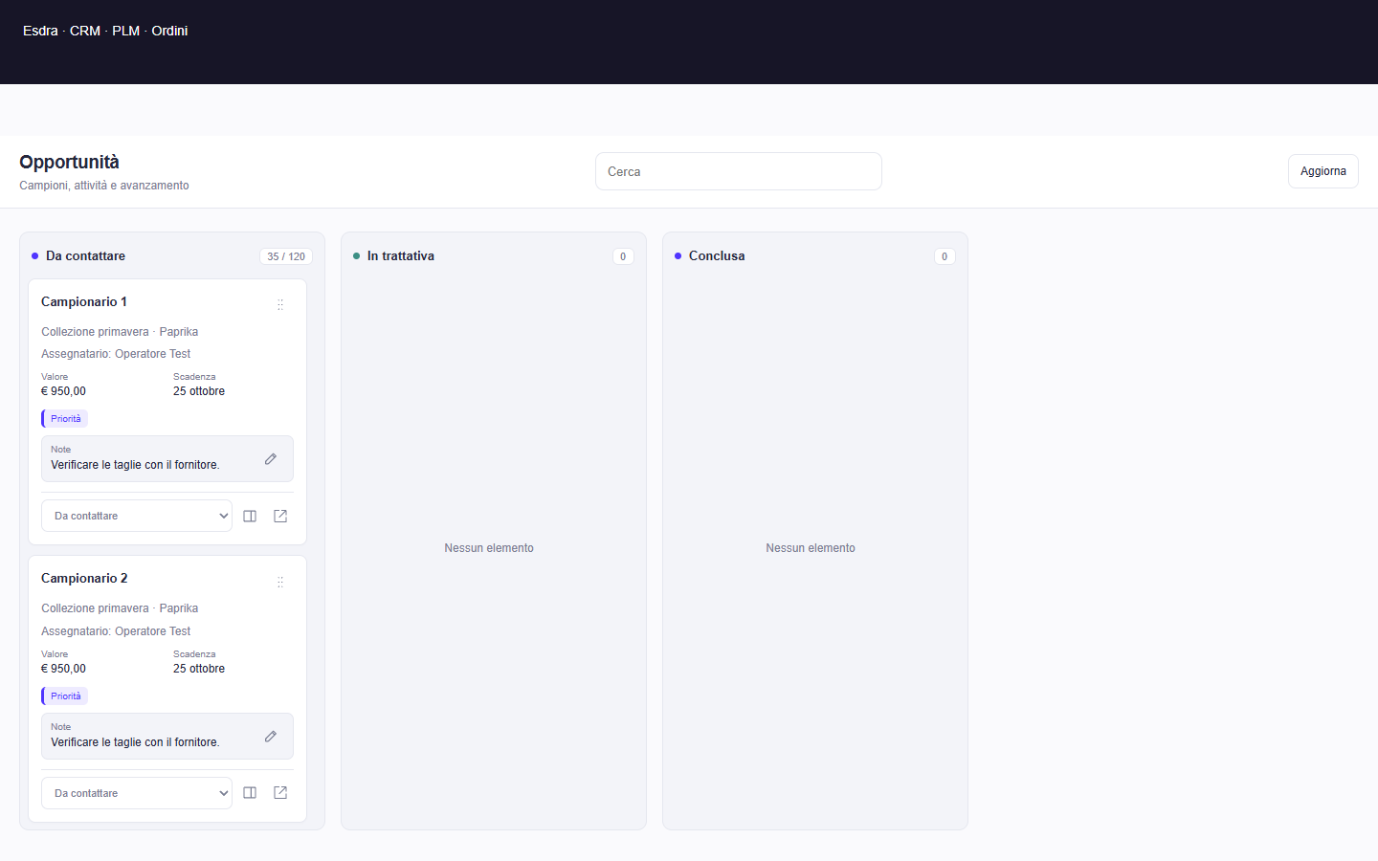Open the CRM section in the top bar
The width and height of the screenshot is (1378, 861).
(x=85, y=31)
